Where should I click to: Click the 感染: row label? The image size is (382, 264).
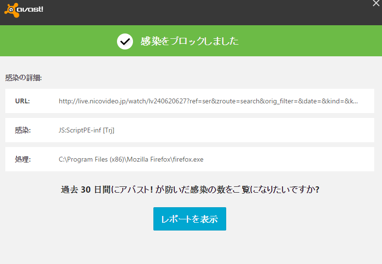tap(23, 130)
